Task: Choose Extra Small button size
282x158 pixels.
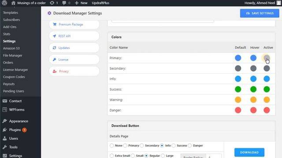Action: point(111,156)
